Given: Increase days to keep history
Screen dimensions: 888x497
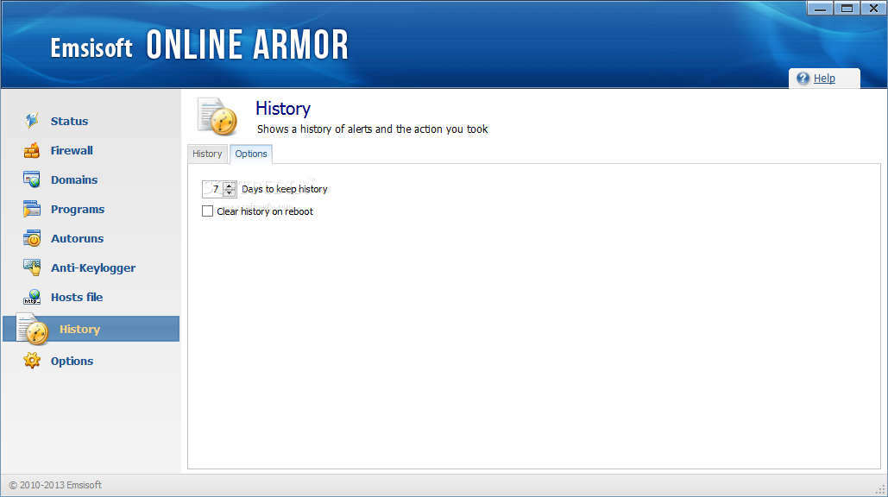Looking at the screenshot, I should coord(230,186).
